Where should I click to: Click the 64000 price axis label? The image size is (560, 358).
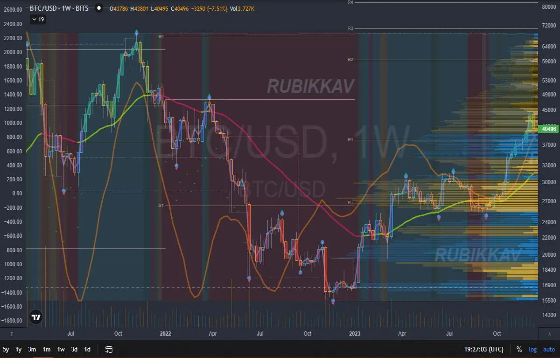(x=548, y=47)
